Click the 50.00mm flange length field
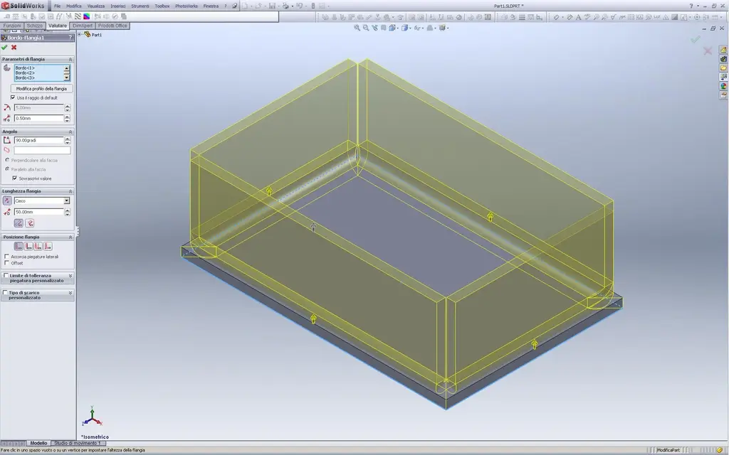Screen dimensions: 729x455 [x=38, y=212]
